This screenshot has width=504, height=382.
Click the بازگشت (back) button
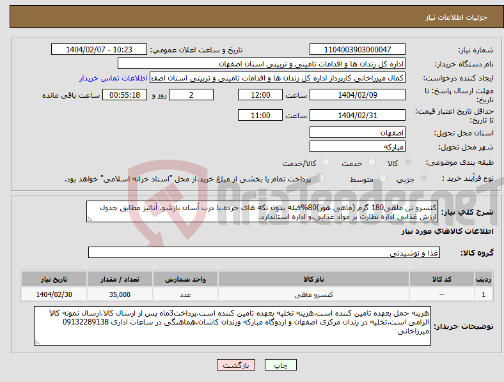tap(236, 365)
